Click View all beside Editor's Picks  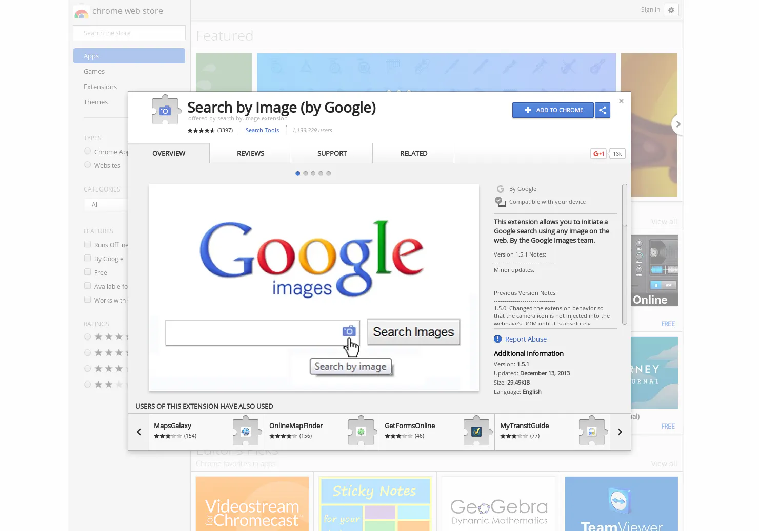click(664, 464)
